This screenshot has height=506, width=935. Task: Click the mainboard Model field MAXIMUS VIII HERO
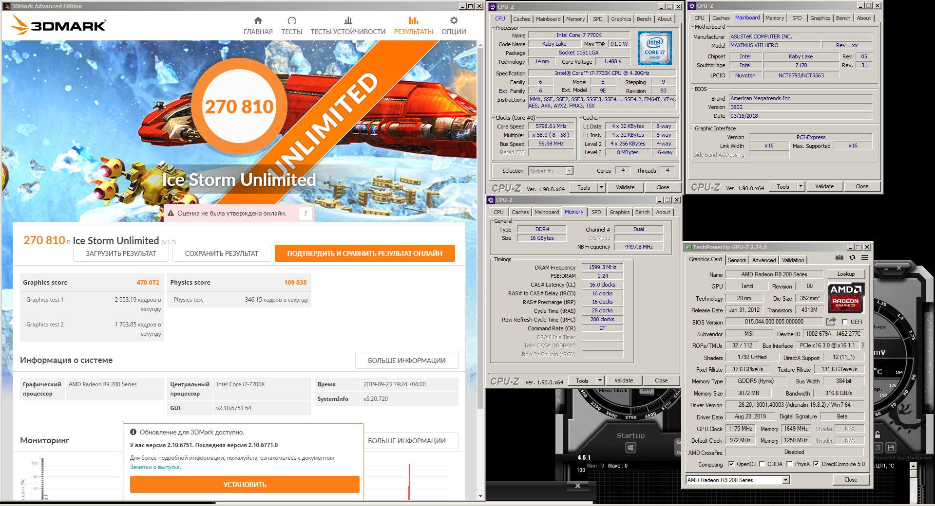[x=774, y=45]
